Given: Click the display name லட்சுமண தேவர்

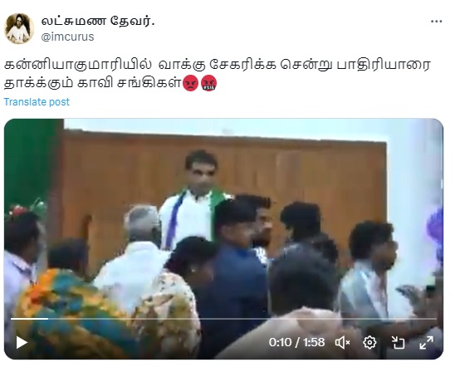Looking at the screenshot, I should coord(98,22).
